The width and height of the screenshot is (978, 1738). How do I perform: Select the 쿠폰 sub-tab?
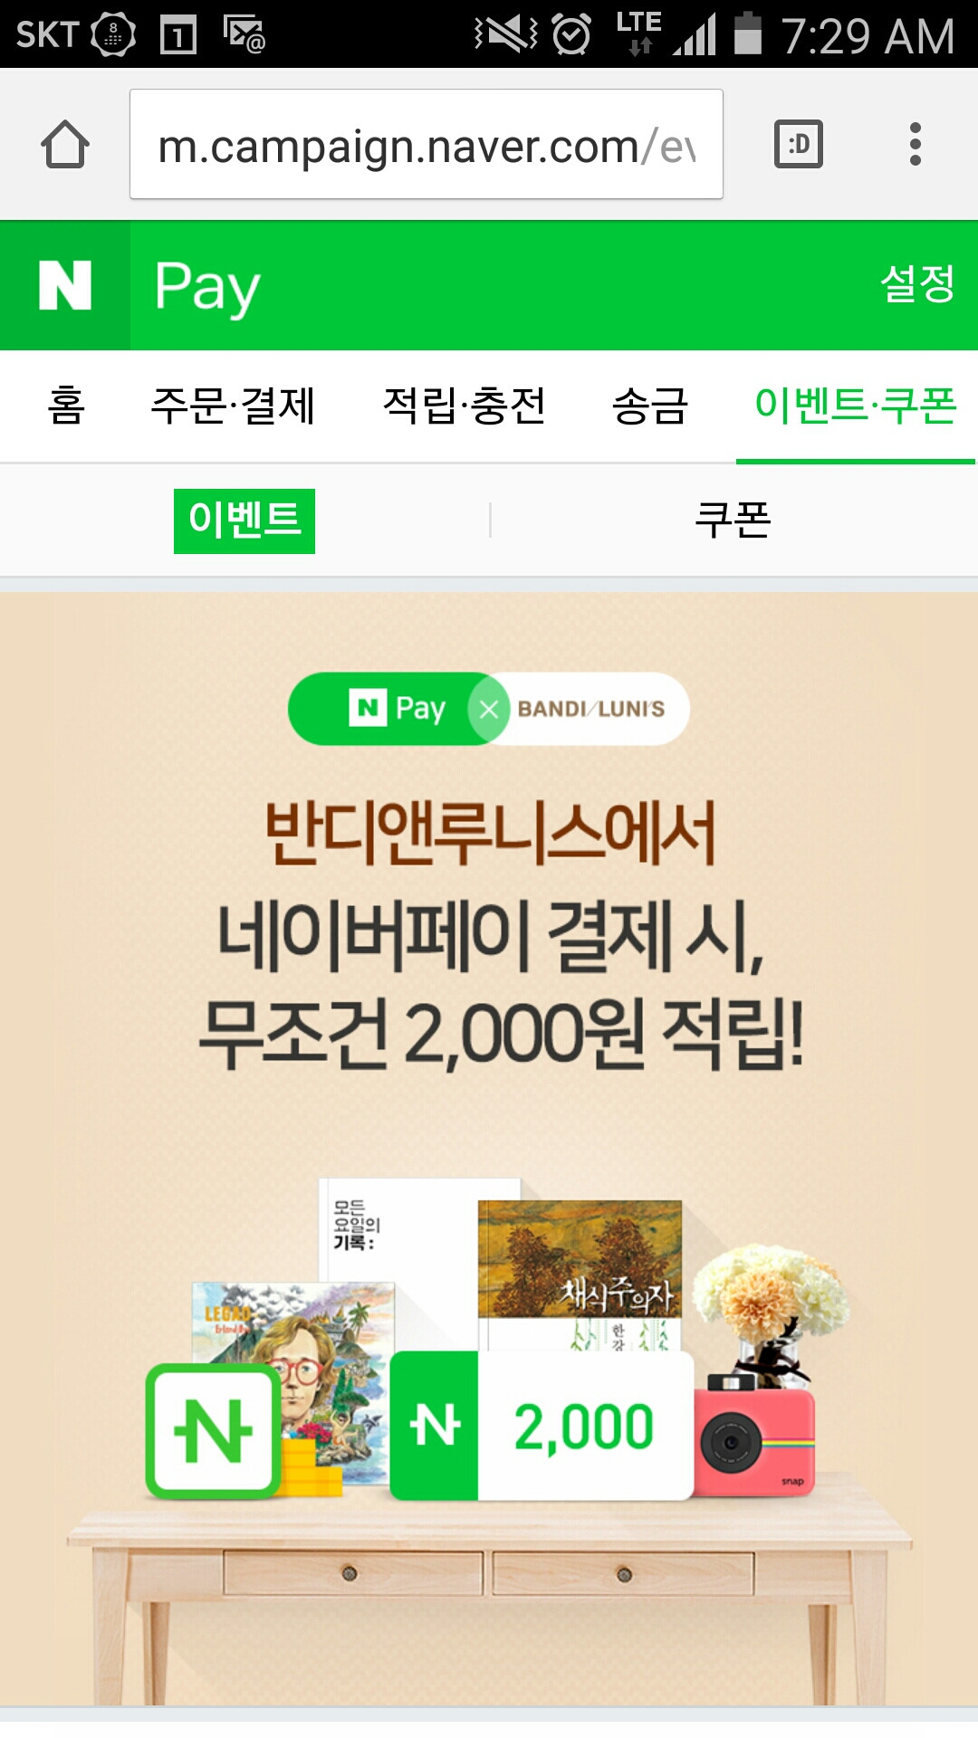pos(733,520)
